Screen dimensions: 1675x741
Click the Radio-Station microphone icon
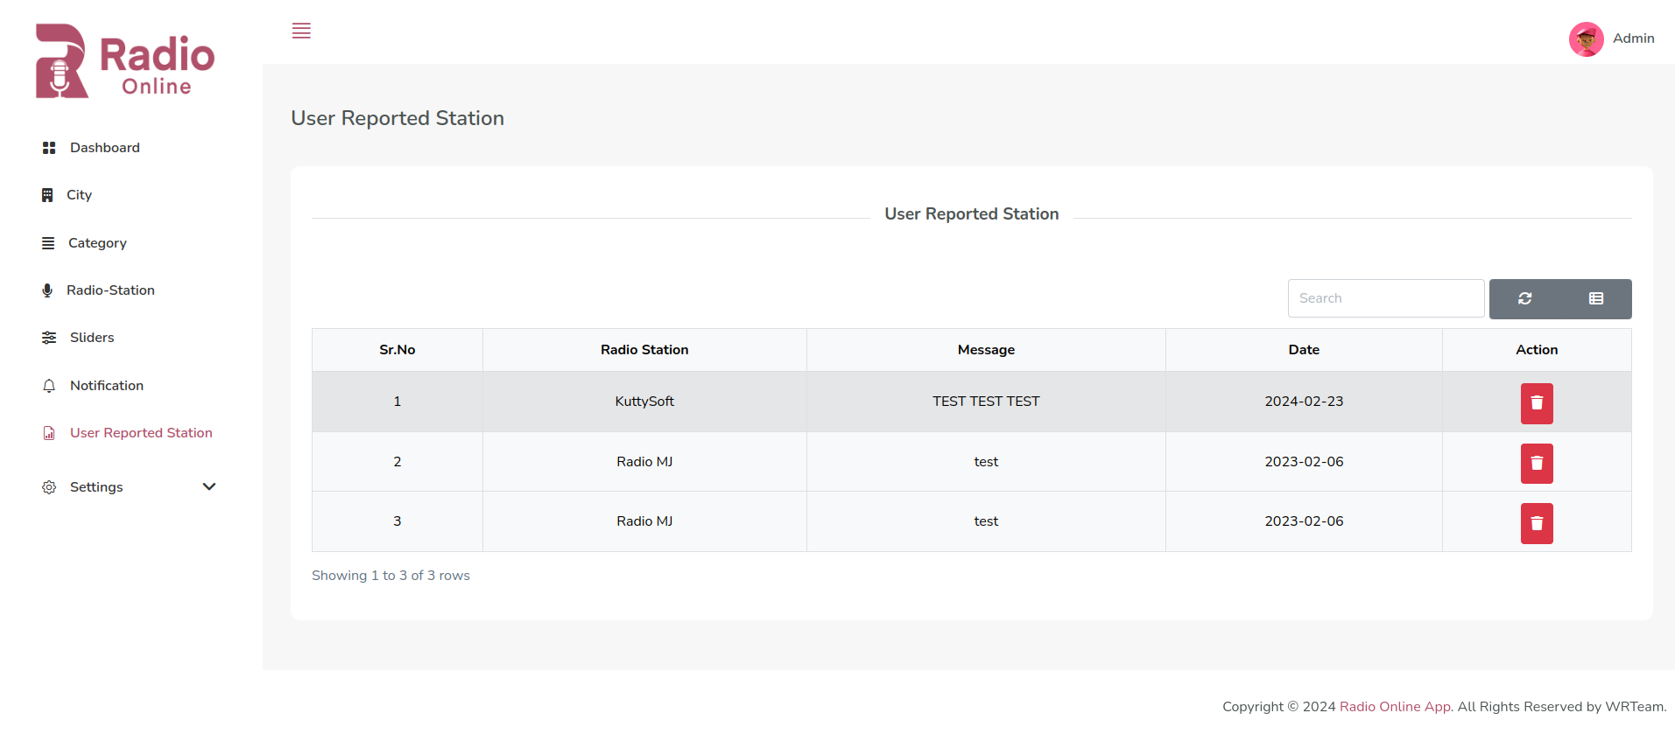pyautogui.click(x=47, y=290)
